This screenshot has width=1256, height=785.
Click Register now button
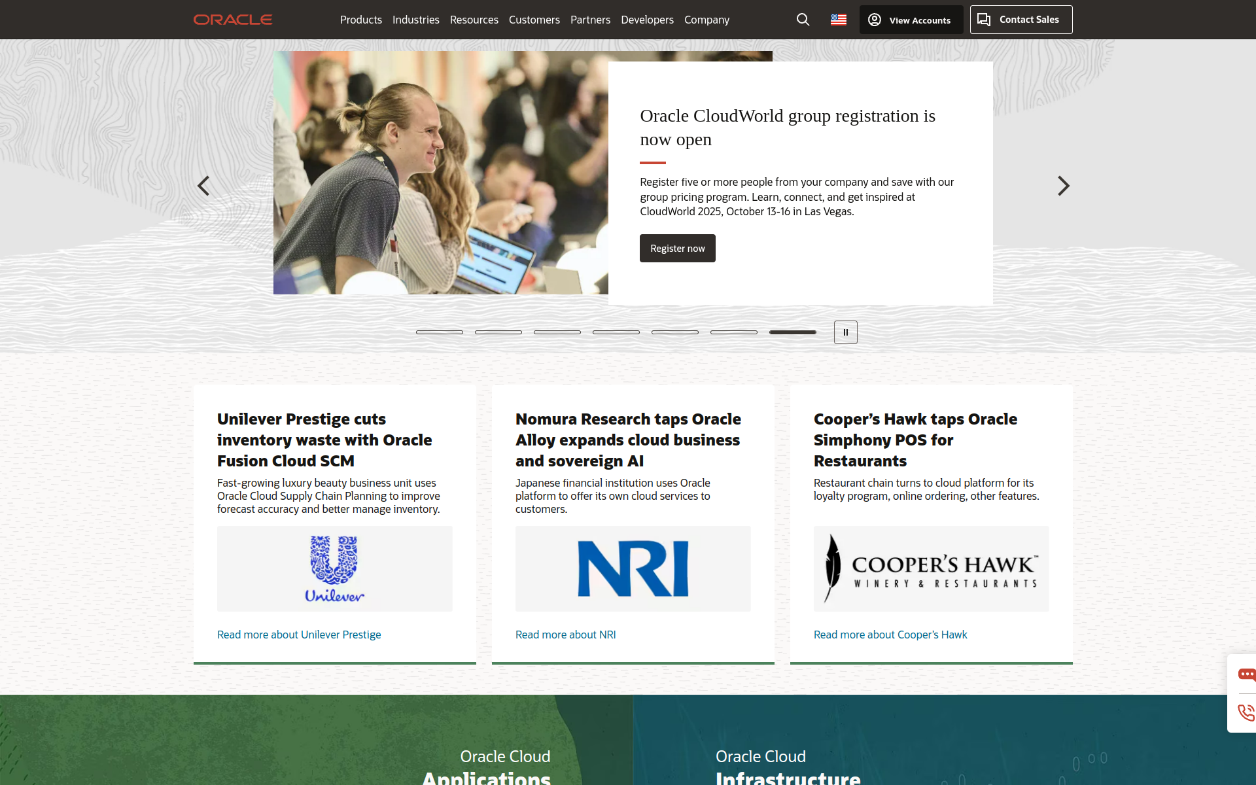click(x=678, y=249)
